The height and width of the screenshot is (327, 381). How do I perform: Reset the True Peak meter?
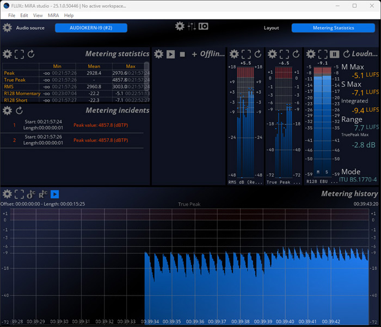tap(296, 54)
